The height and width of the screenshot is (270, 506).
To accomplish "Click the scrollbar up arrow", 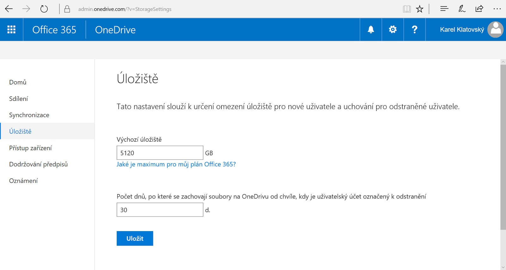I will pos(503,62).
